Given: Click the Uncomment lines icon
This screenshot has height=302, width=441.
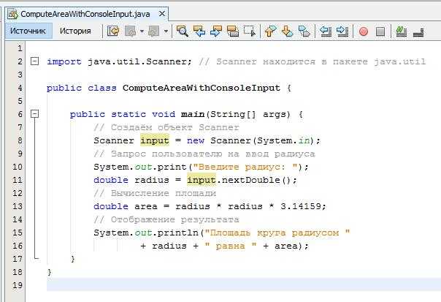Looking at the screenshot, I should (x=418, y=32).
